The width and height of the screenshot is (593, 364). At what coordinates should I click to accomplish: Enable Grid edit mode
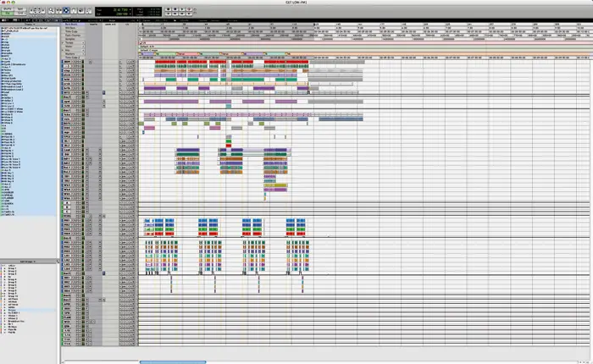[x=20, y=13]
